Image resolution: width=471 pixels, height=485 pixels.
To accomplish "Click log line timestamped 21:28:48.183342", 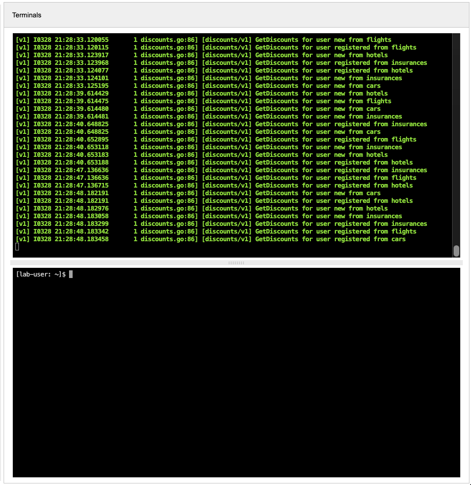I will (216, 232).
